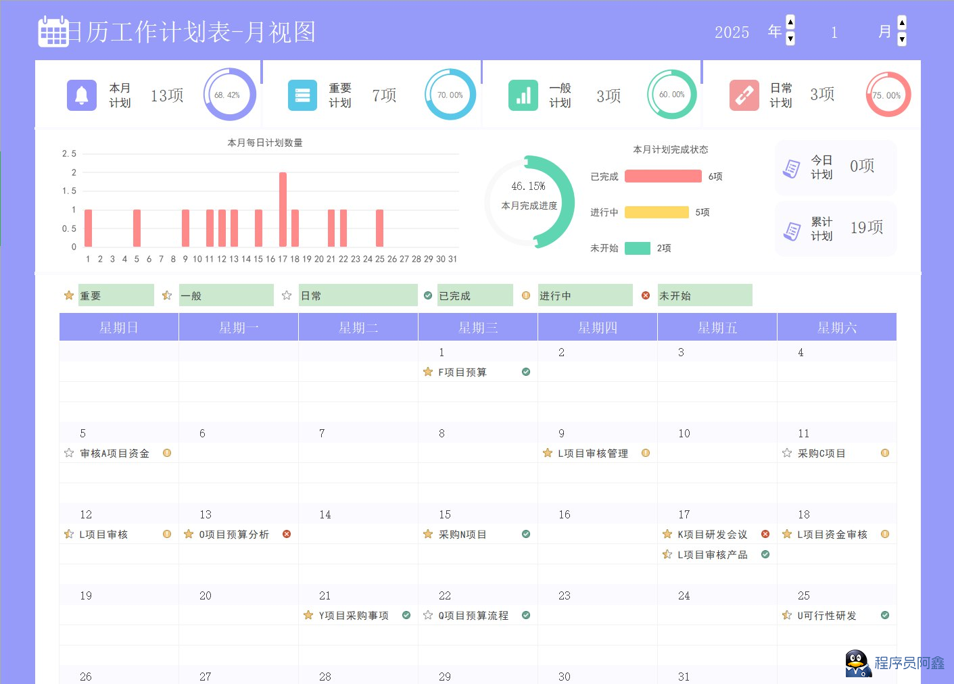Increase the month with the up arrow
This screenshot has height=684, width=954.
[902, 23]
